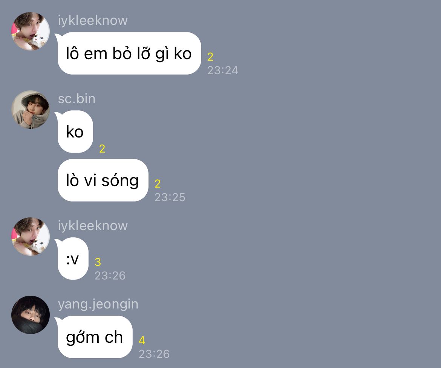The image size is (441, 368).
Task: Tap sc.bin's hooded profile picture
Action: click(31, 110)
